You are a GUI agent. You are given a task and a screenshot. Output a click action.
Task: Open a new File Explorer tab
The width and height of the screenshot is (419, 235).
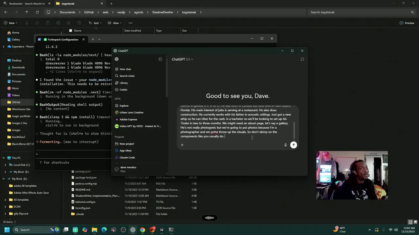[111, 4]
